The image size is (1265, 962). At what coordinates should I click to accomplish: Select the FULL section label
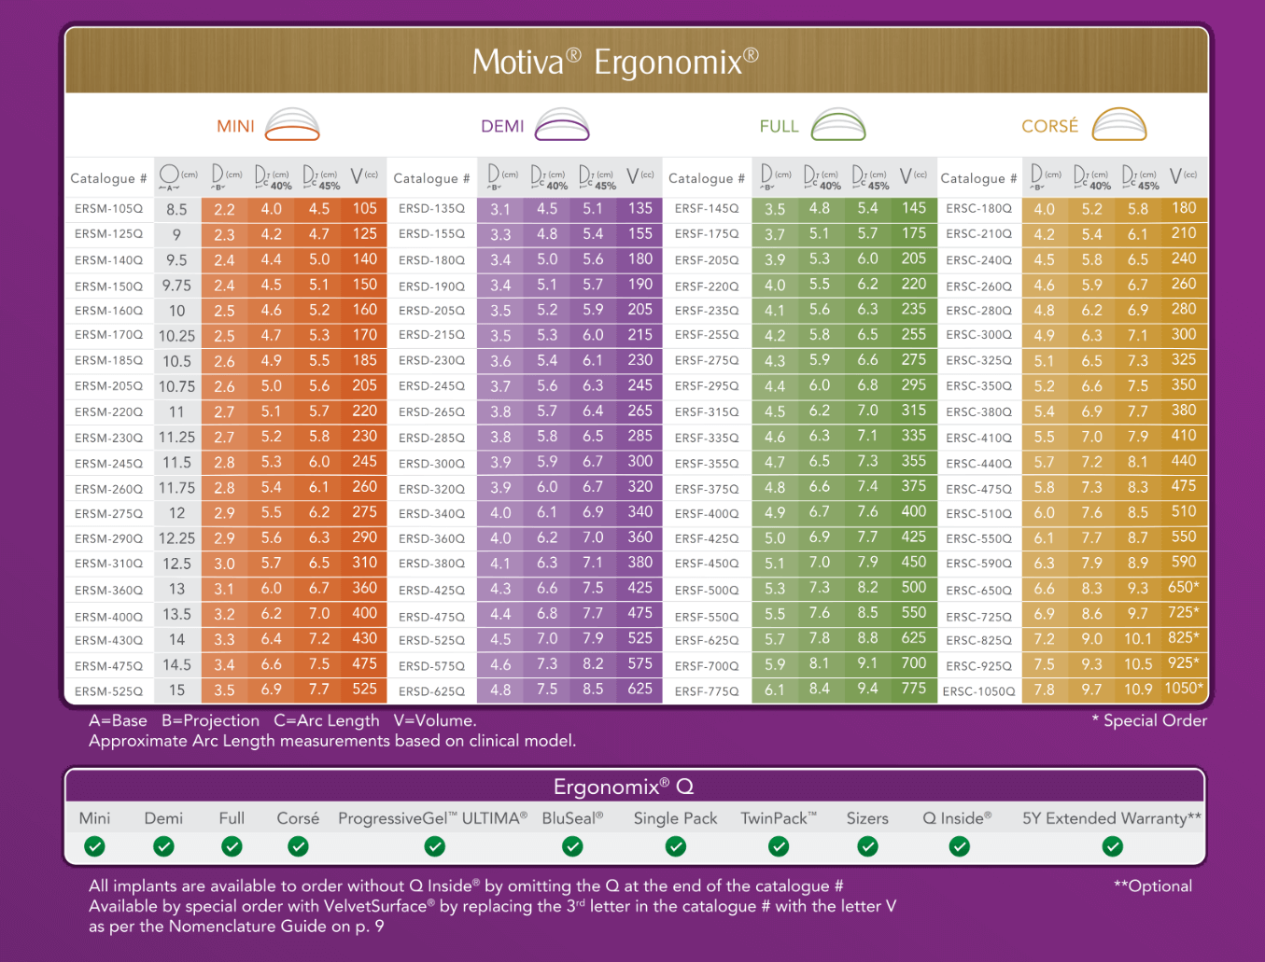coord(779,126)
